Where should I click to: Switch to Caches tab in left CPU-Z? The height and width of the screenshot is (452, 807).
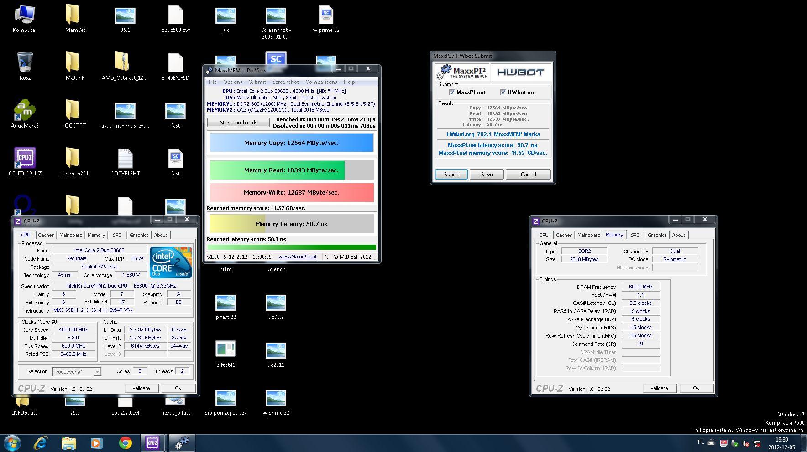46,235
